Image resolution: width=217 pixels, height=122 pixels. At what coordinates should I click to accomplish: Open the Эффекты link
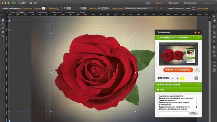[x=93, y=8]
